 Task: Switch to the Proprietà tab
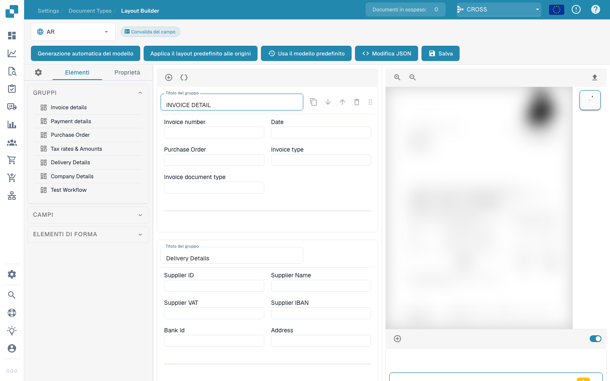127,72
